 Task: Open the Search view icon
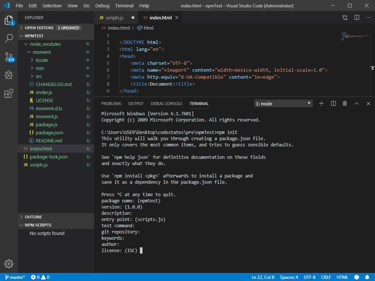click(9, 38)
